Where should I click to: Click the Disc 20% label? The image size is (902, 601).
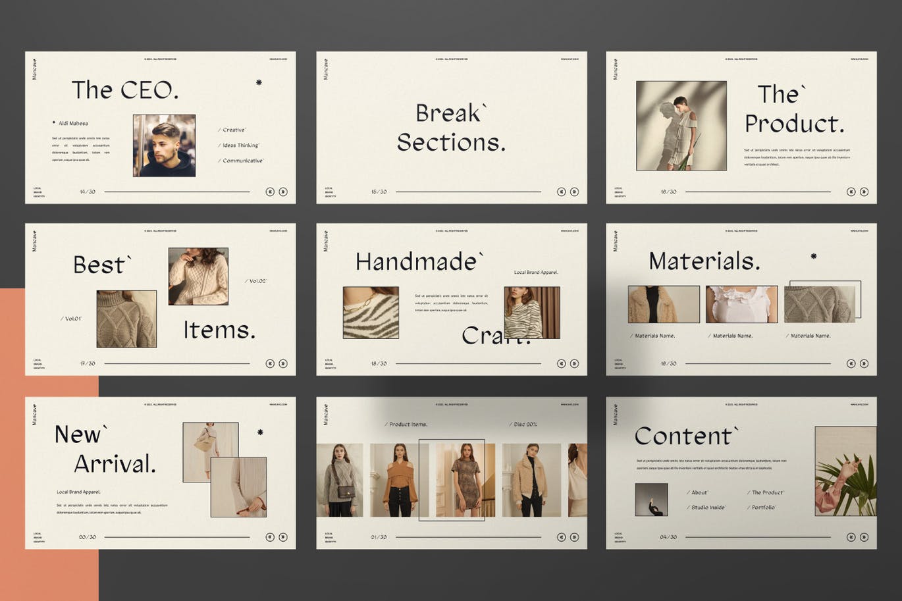click(524, 425)
